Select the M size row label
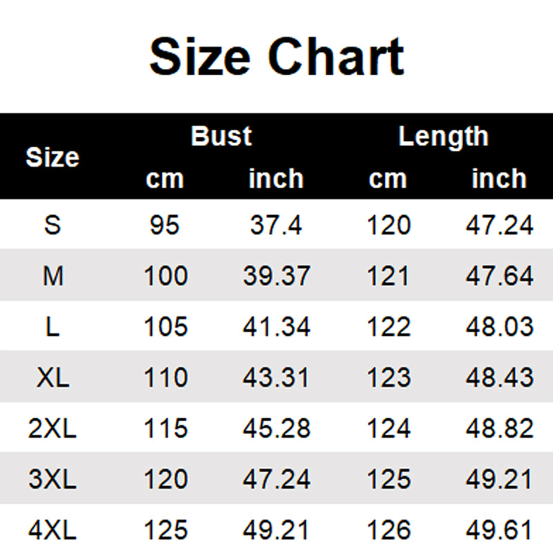The height and width of the screenshot is (553, 553). [53, 276]
